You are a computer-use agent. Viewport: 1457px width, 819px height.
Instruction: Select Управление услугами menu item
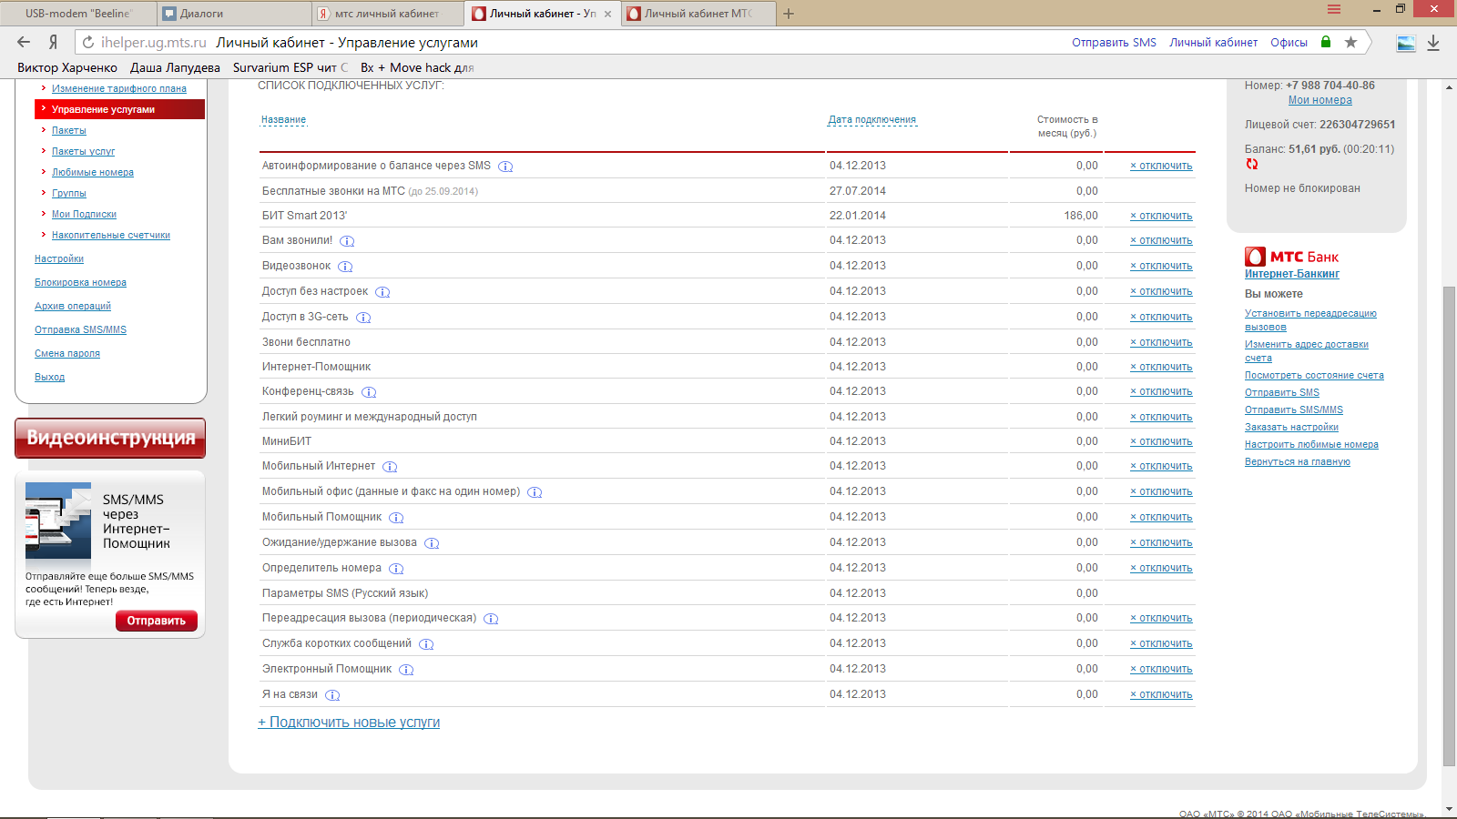(119, 109)
